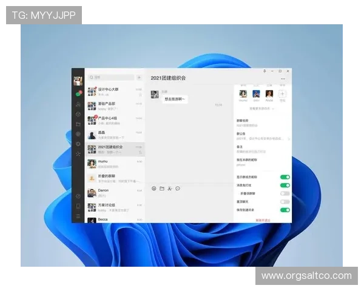Expand the 群公告 announcement entry arrow

tap(289, 138)
